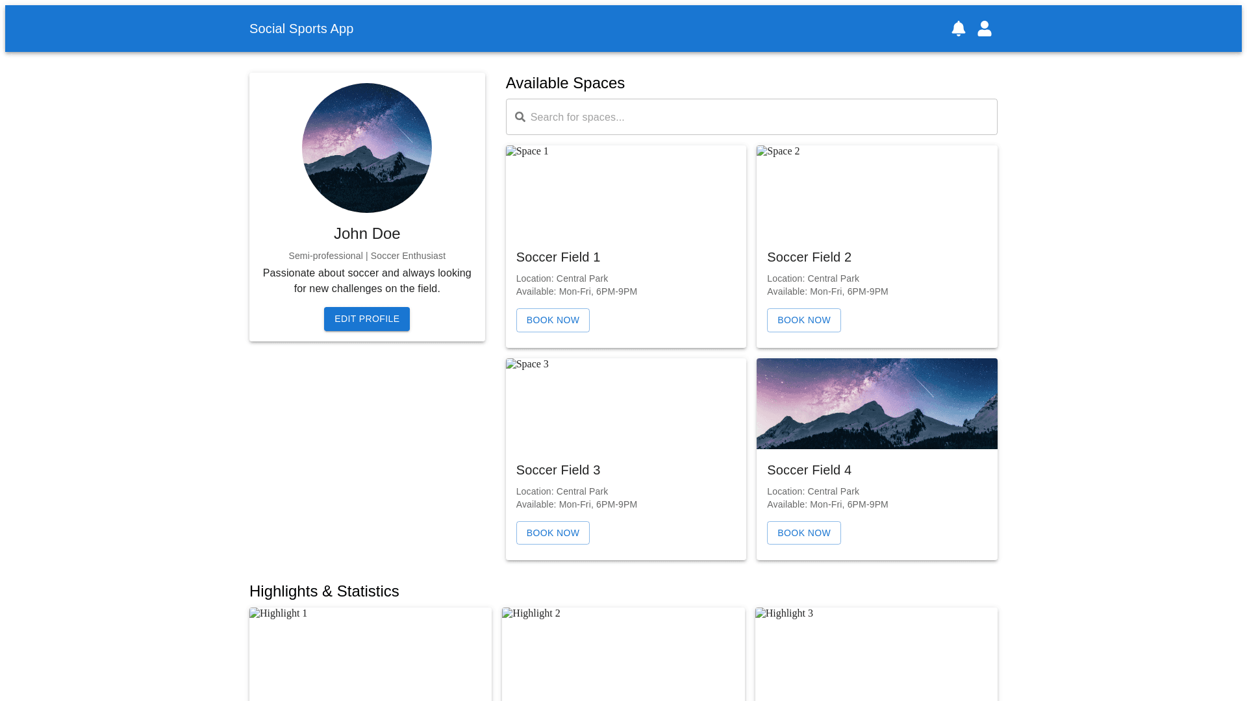Click the user account icon
The height and width of the screenshot is (701, 1247).
coord(984,29)
